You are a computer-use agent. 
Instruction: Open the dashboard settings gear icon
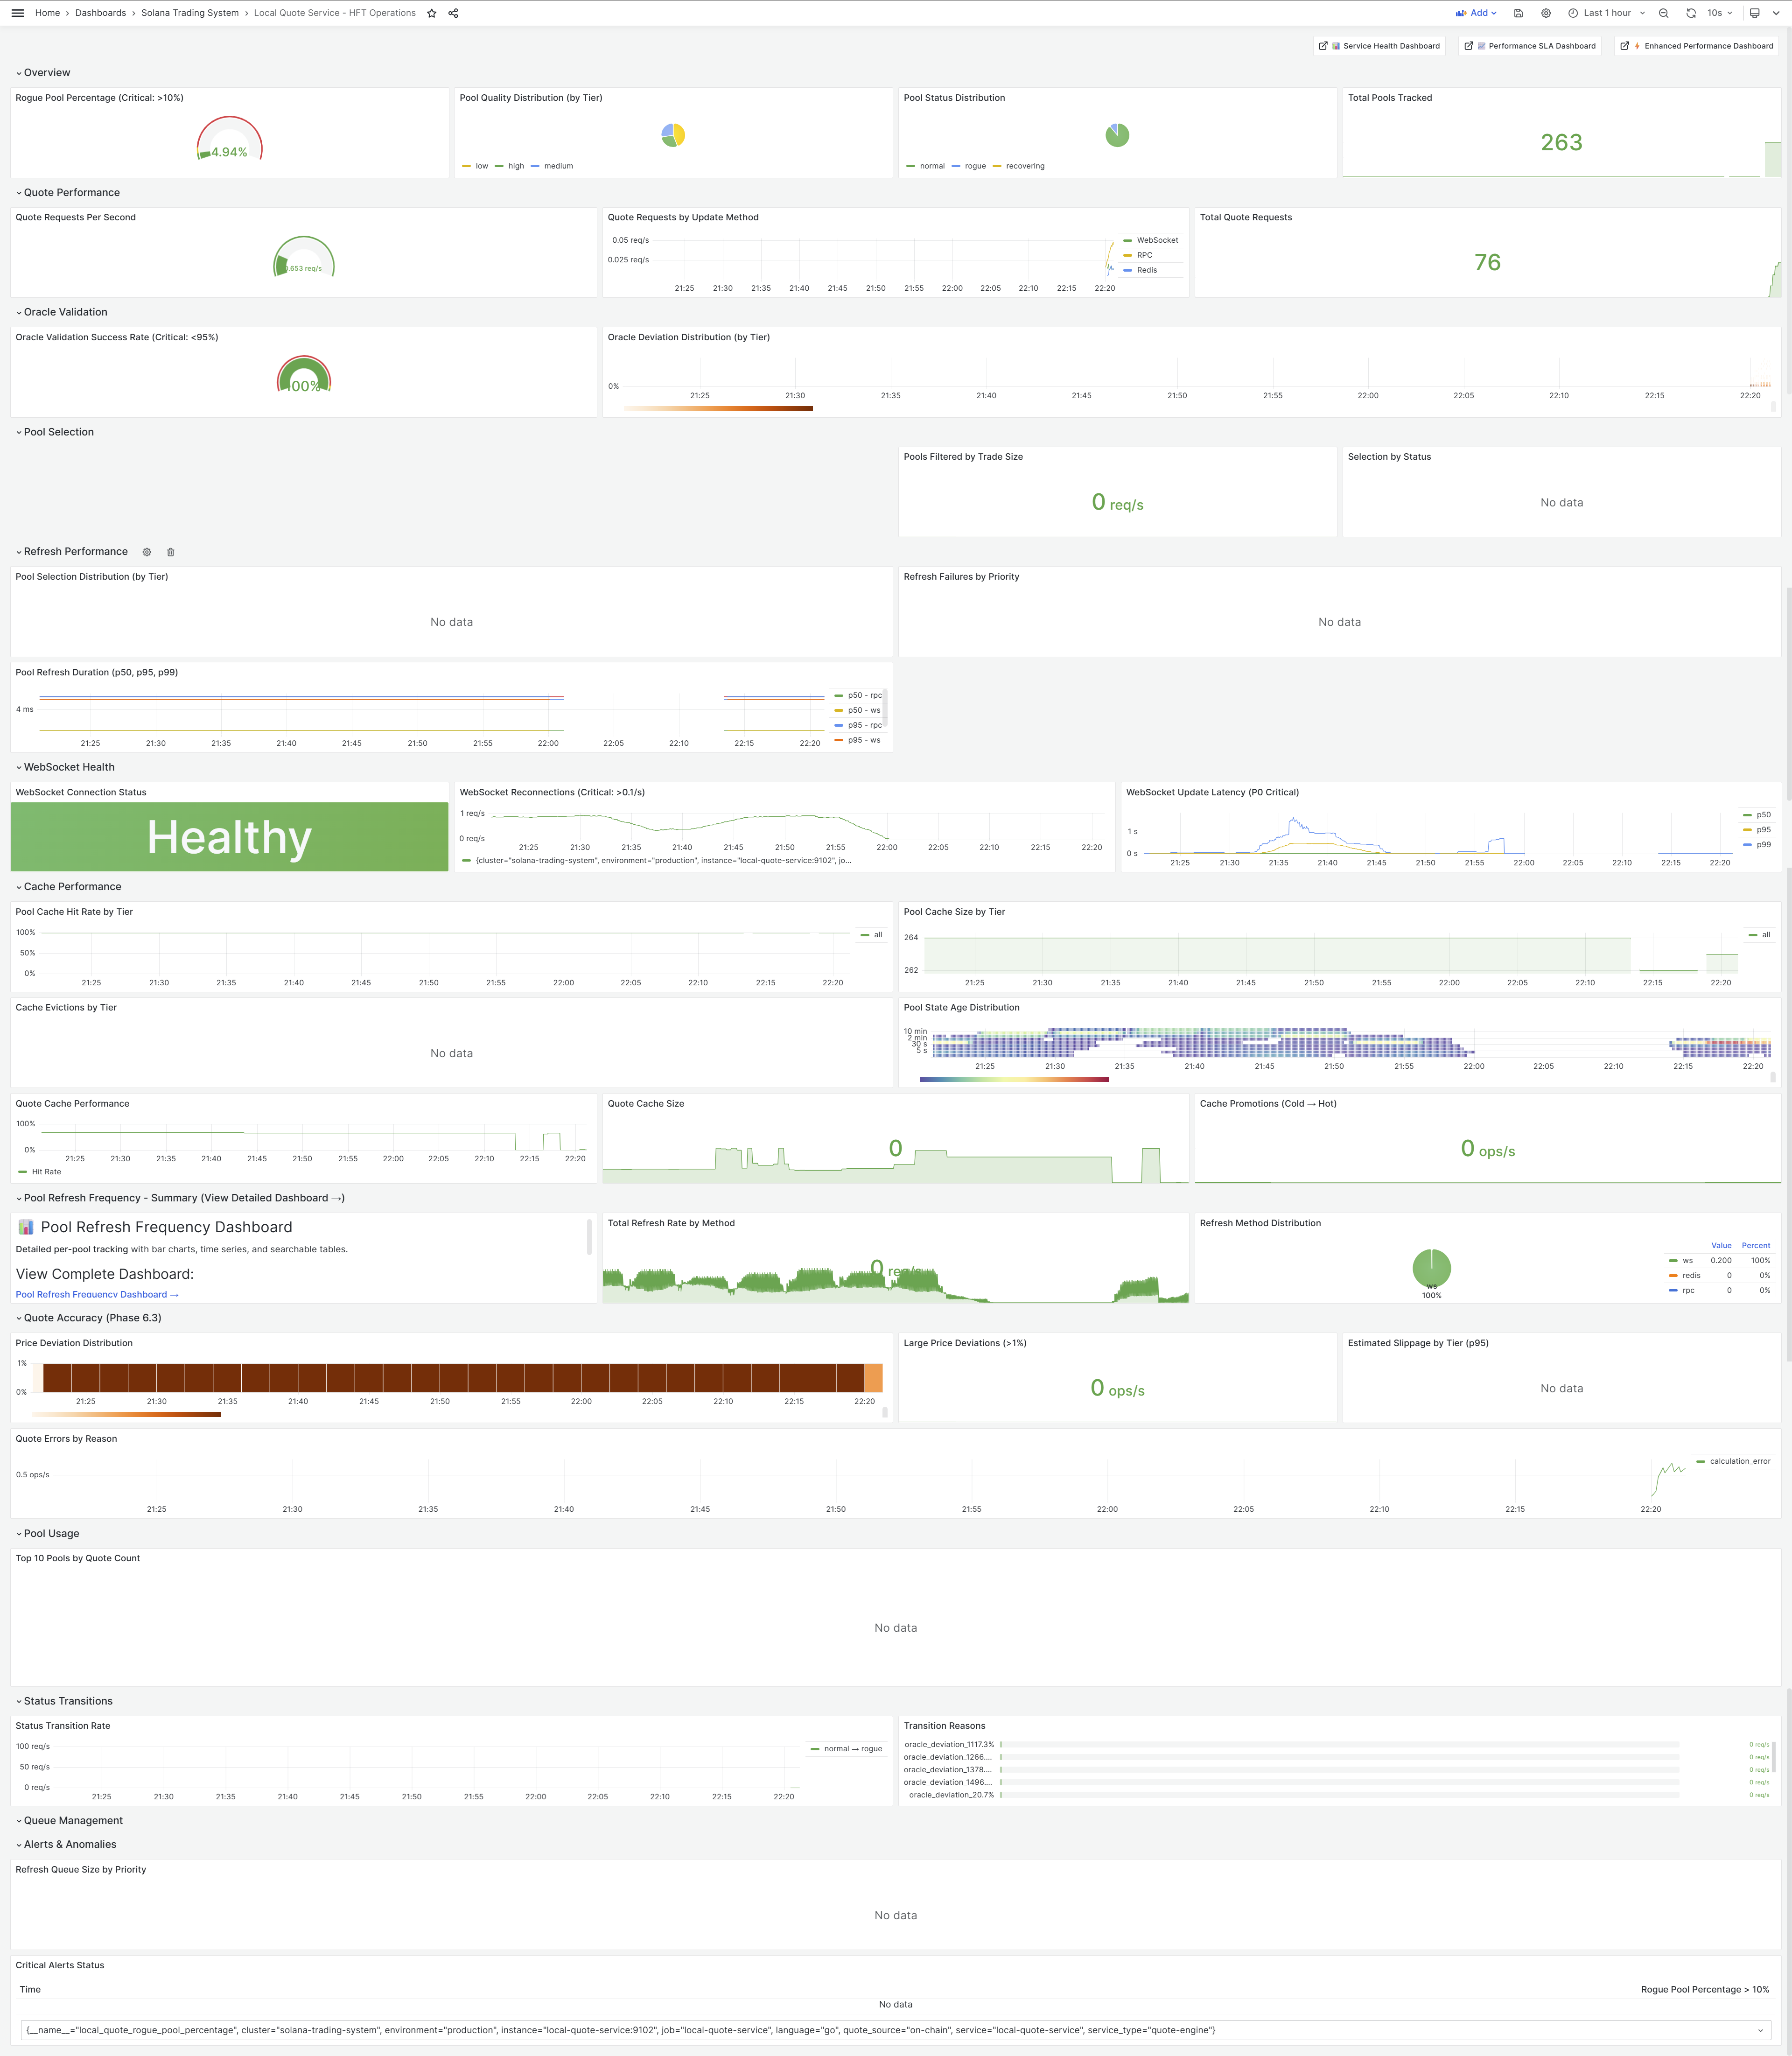1546,13
